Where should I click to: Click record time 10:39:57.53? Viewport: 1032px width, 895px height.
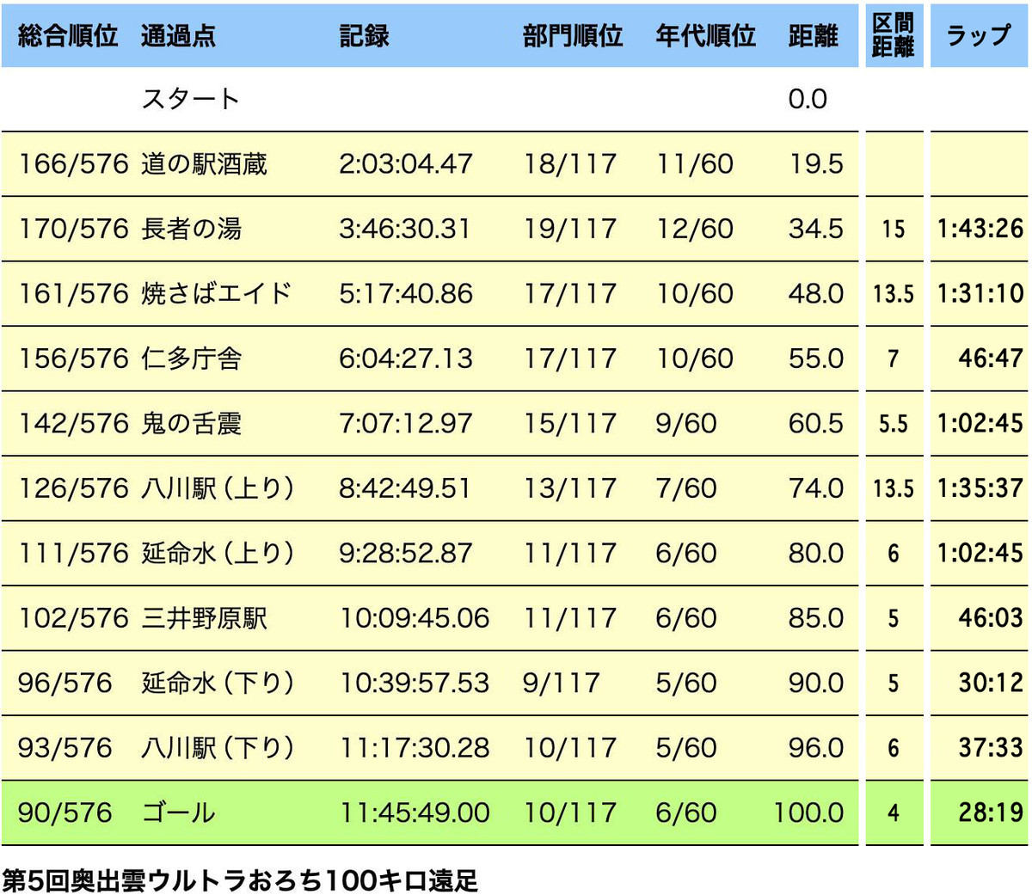click(415, 683)
